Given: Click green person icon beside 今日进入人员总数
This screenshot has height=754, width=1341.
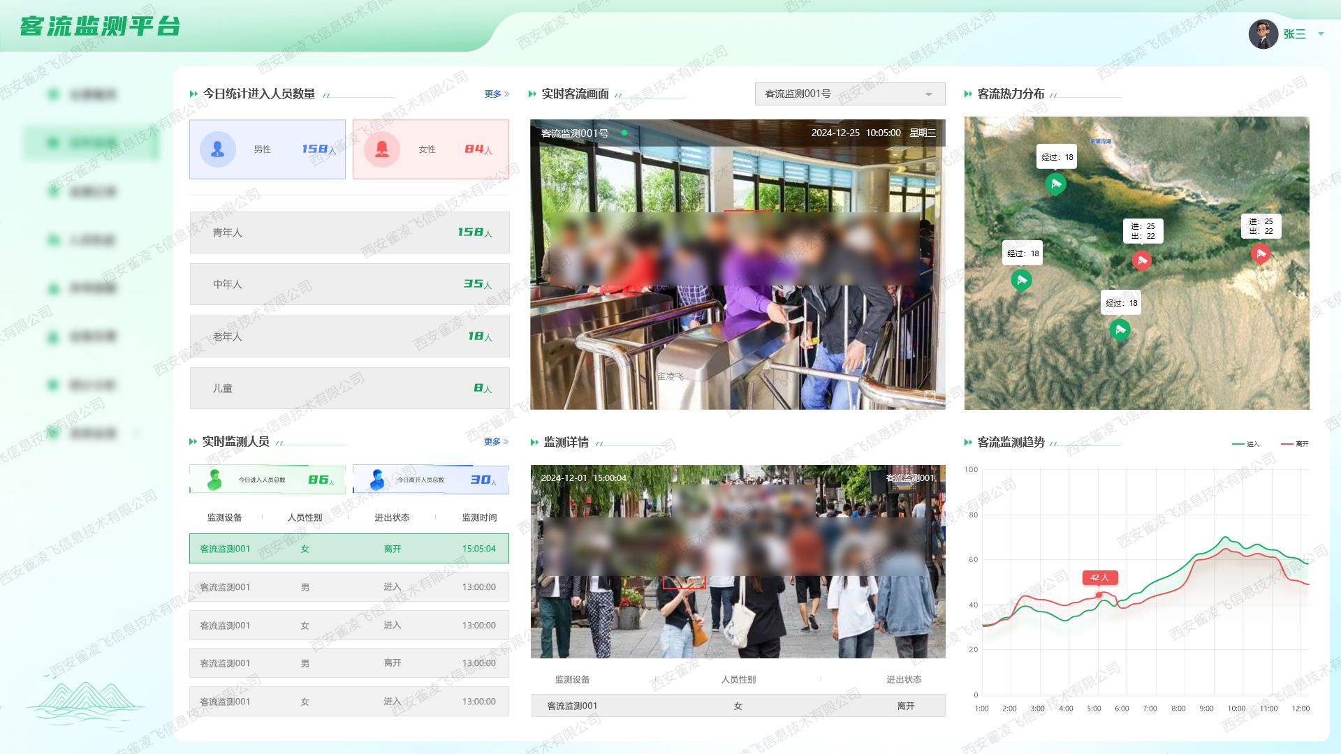Looking at the screenshot, I should pyautogui.click(x=214, y=480).
